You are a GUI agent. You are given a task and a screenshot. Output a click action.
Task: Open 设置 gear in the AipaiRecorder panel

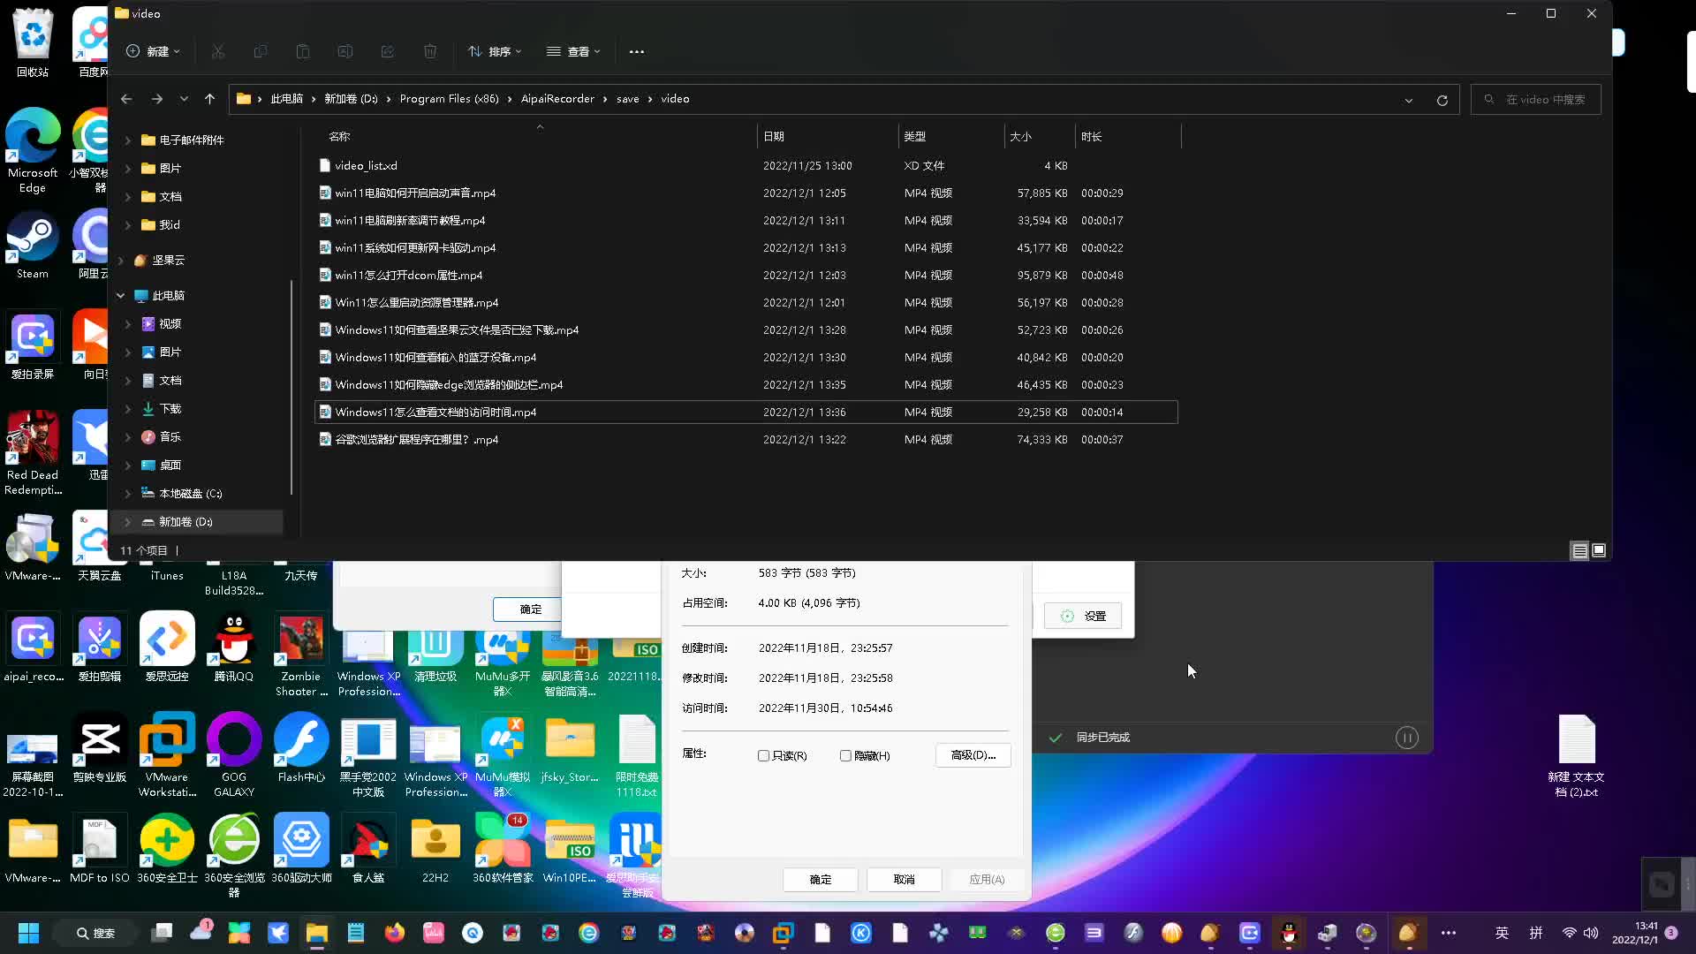click(1082, 616)
